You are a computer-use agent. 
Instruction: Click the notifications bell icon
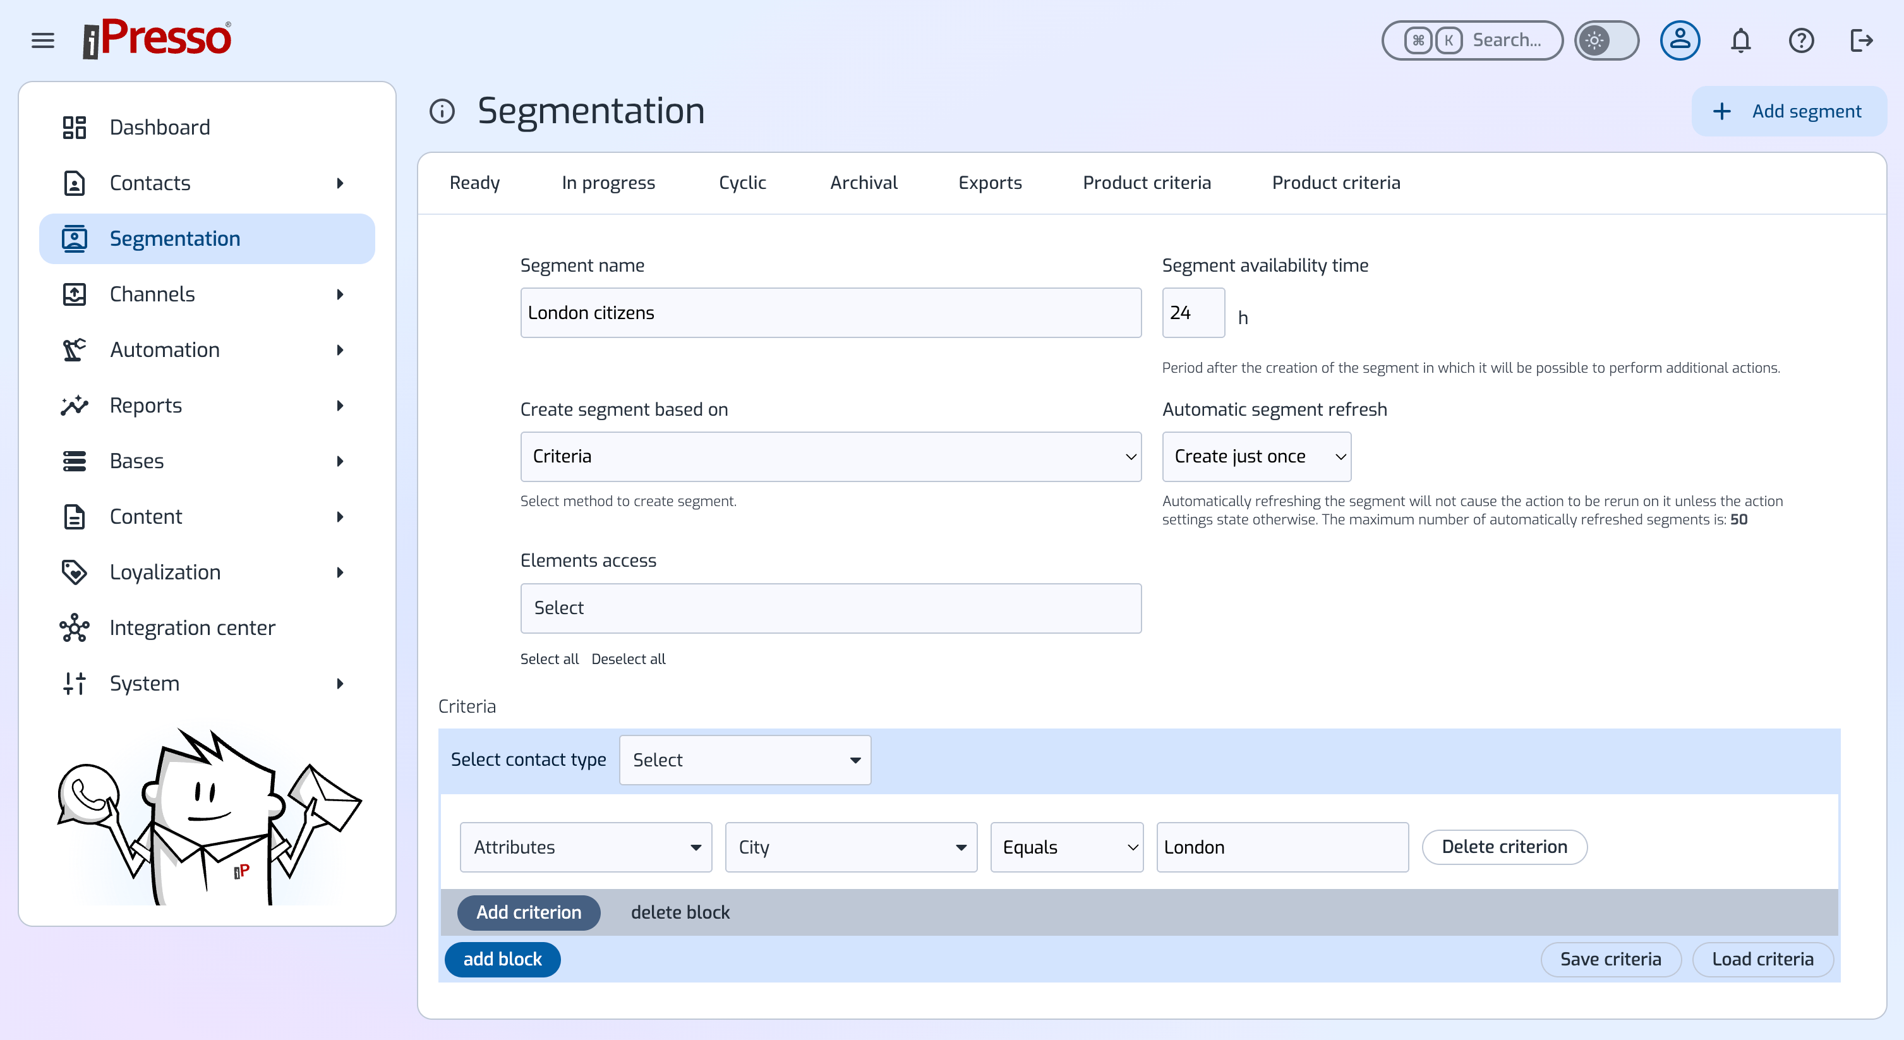(1740, 40)
